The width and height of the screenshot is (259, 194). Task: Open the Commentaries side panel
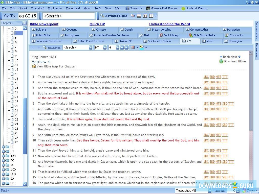pyautogui.click(x=256, y=30)
